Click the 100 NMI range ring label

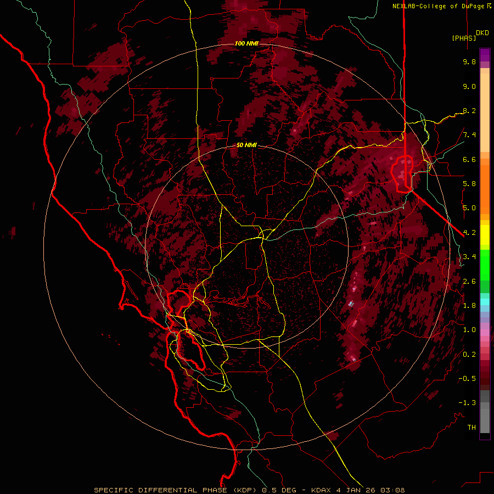246,43
